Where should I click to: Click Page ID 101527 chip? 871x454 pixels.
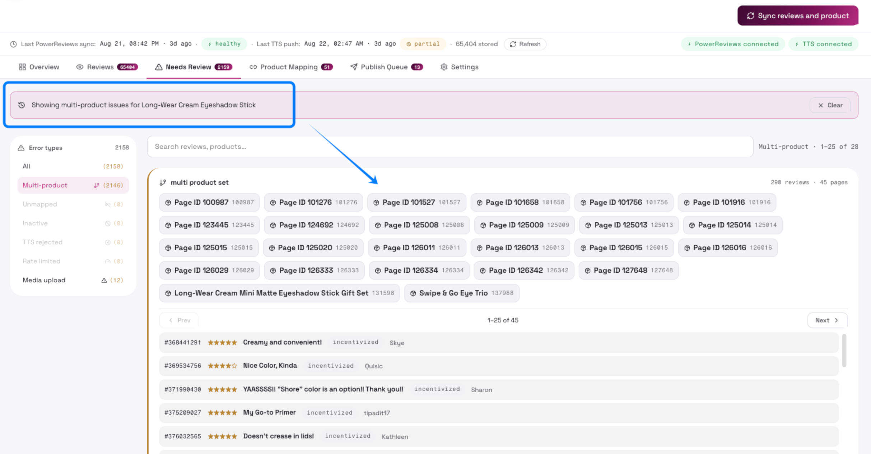pyautogui.click(x=417, y=203)
